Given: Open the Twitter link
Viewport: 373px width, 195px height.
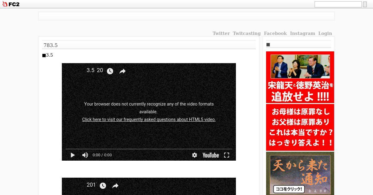Looking at the screenshot, I should pyautogui.click(x=221, y=33).
